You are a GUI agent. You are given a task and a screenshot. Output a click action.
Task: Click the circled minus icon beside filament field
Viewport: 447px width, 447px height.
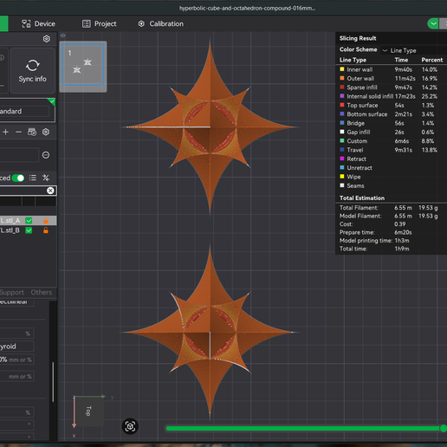[46, 155]
